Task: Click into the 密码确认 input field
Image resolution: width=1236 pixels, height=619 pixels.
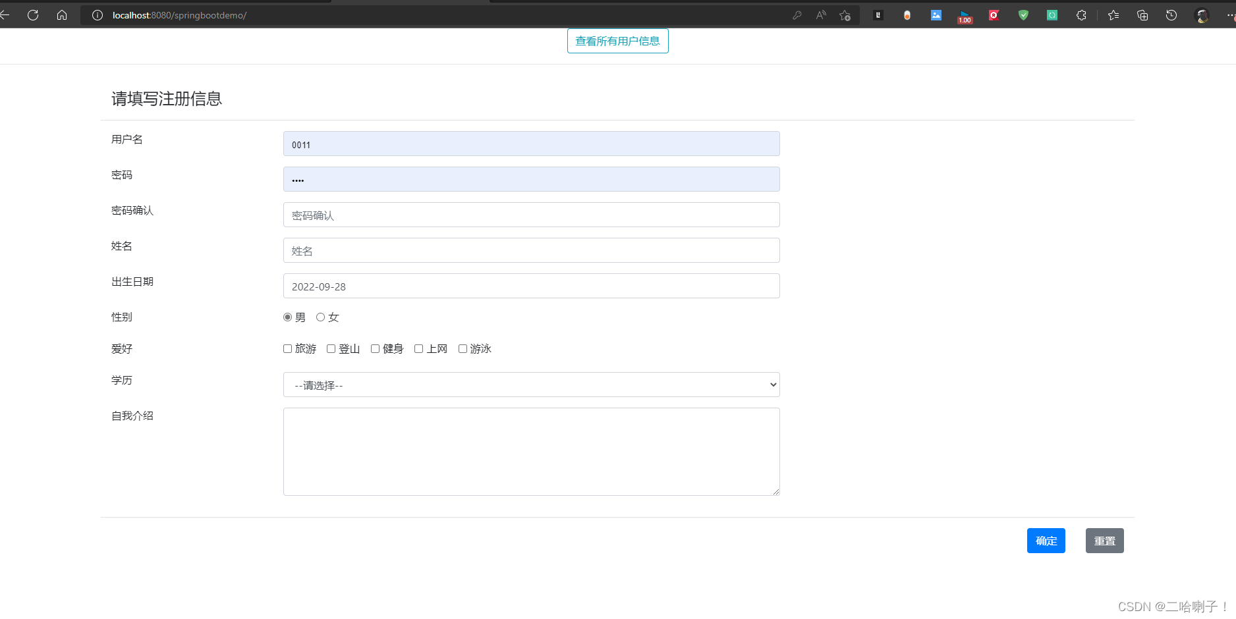Action: click(532, 215)
